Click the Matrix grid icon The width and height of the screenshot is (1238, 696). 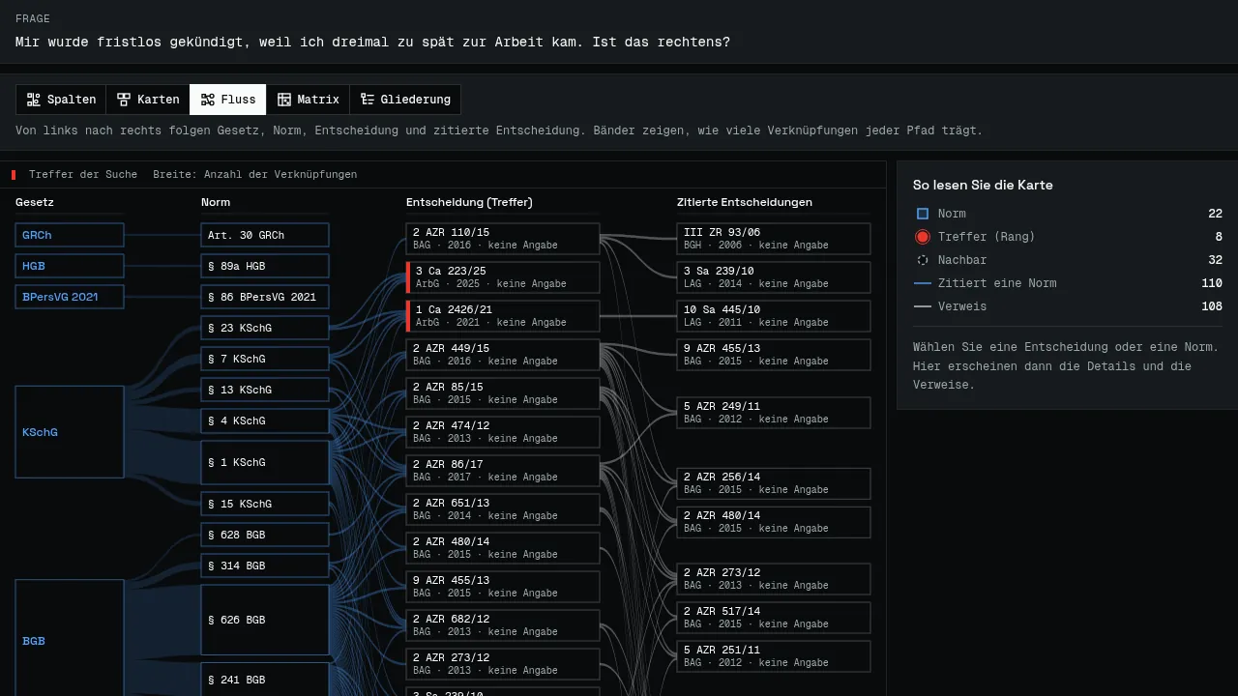click(284, 100)
